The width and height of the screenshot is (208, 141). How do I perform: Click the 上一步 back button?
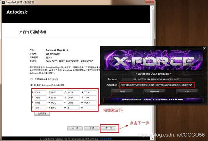(x=75, y=128)
